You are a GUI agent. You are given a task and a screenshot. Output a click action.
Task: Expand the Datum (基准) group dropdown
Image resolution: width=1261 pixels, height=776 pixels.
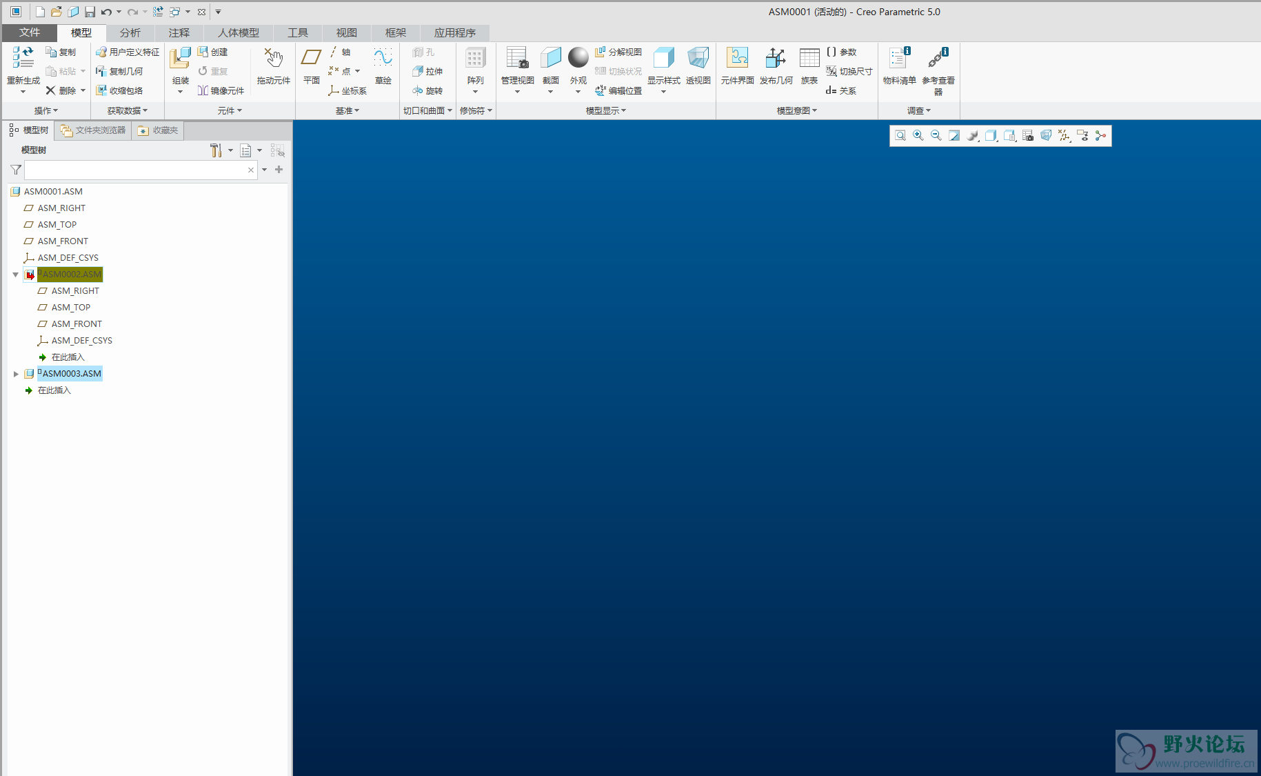[x=347, y=110]
